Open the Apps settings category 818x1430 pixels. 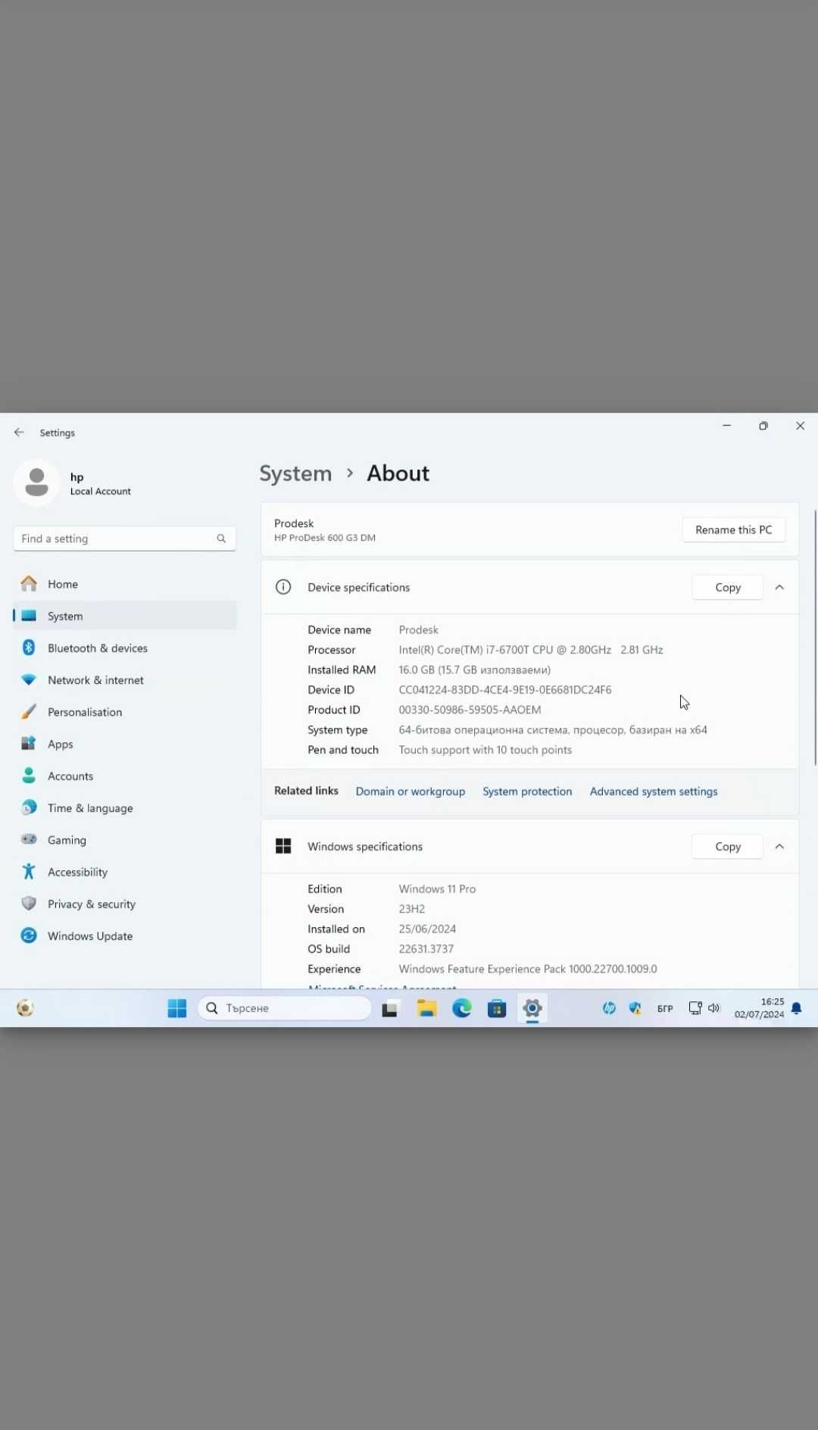125,744
